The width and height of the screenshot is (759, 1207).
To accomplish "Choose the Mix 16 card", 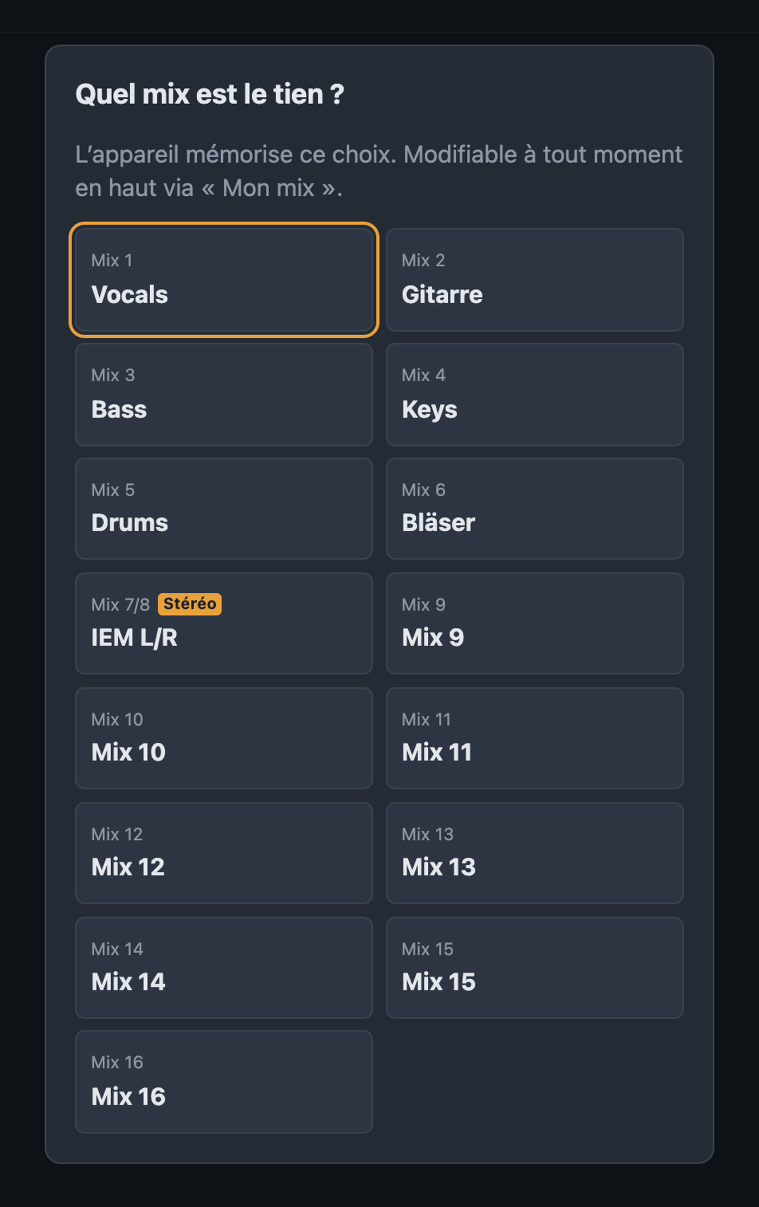I will point(224,1082).
